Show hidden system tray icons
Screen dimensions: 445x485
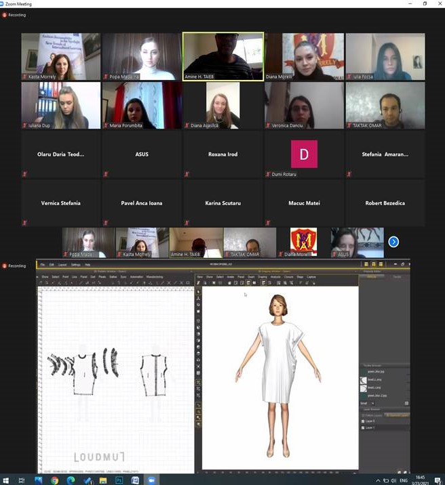tap(378, 480)
